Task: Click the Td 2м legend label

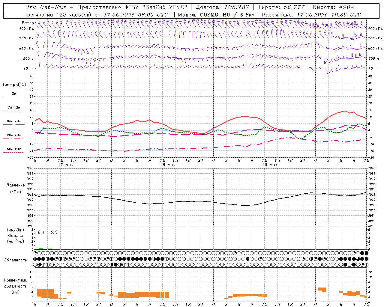Action: click(14, 107)
